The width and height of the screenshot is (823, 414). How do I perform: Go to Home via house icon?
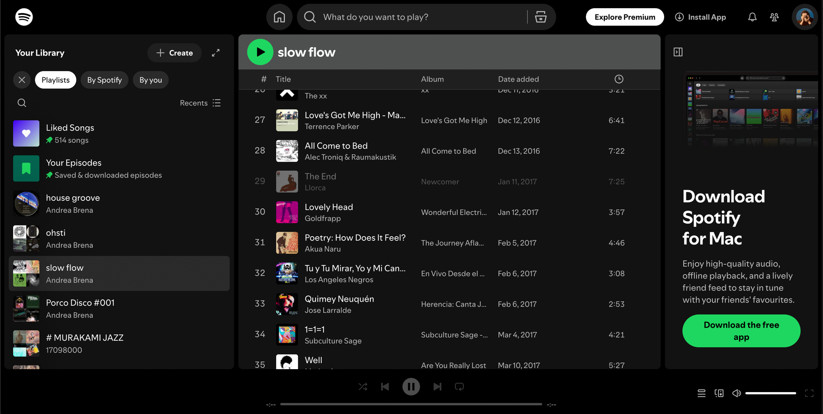point(279,17)
